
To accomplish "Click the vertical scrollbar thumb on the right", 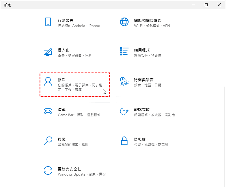I will [225, 133].
